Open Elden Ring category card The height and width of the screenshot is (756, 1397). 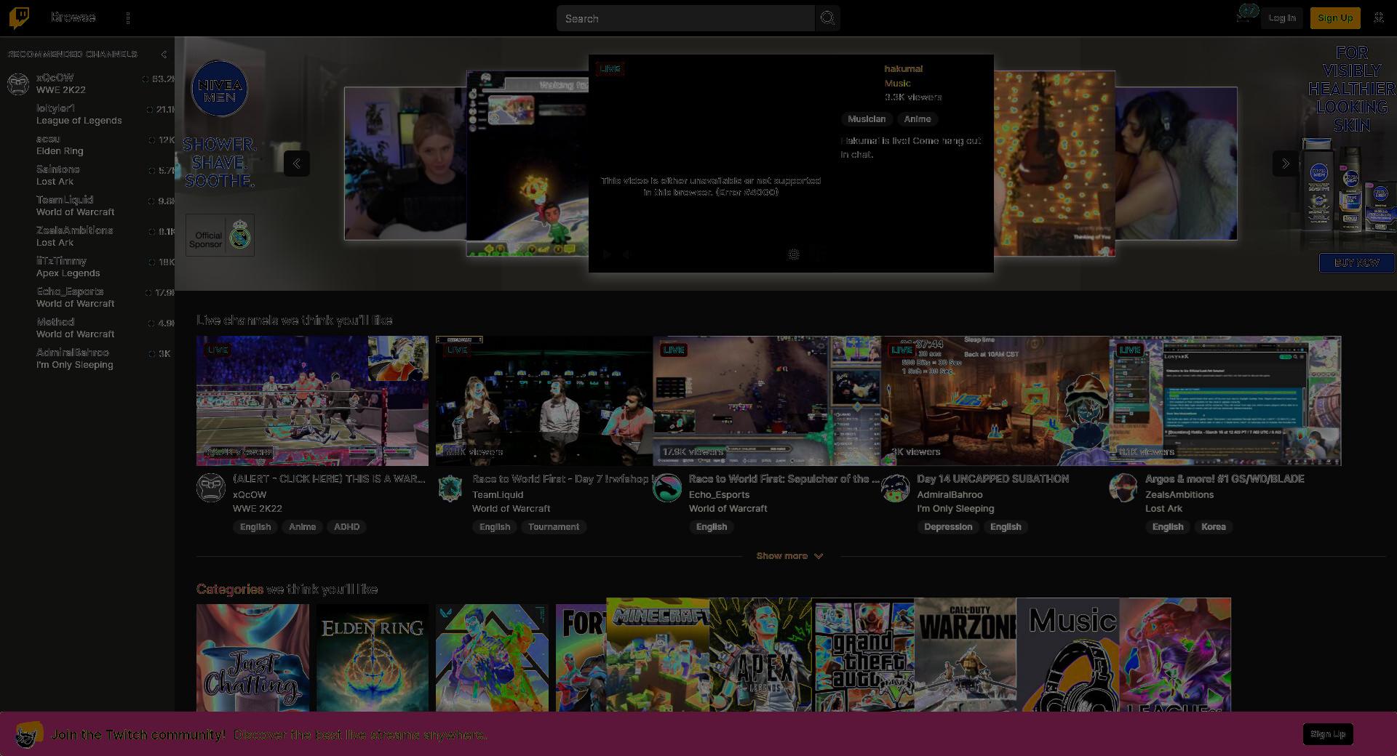(x=373, y=658)
